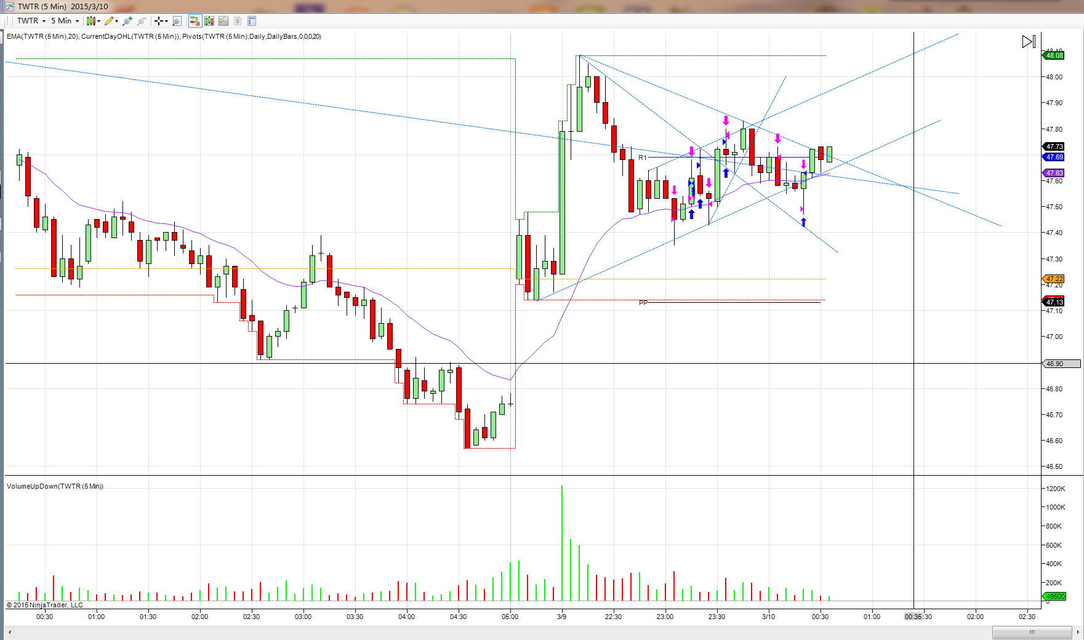Image resolution: width=1084 pixels, height=640 pixels.
Task: Toggle the highlighted Chart Trader icon
Action: point(195,21)
